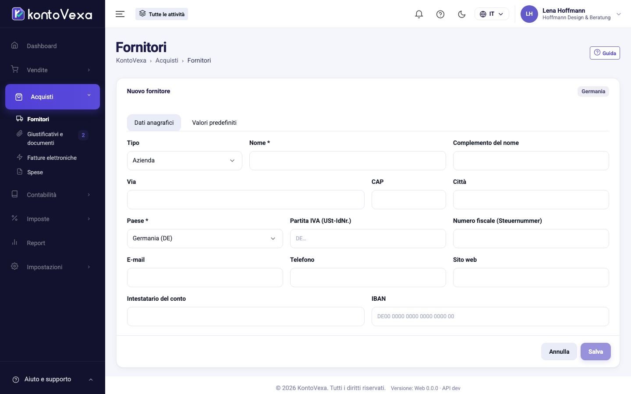631x394 pixels.
Task: Click the KontoVexa logo
Action: (x=52, y=14)
